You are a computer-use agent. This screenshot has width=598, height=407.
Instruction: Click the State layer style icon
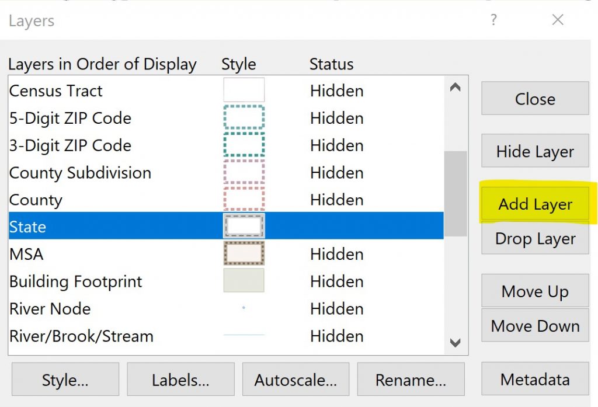pyautogui.click(x=244, y=226)
